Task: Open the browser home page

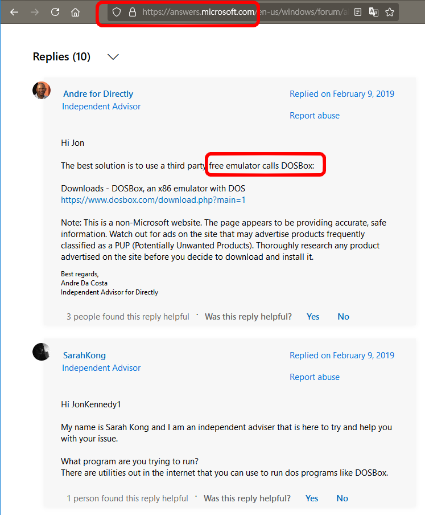Action: 75,12
